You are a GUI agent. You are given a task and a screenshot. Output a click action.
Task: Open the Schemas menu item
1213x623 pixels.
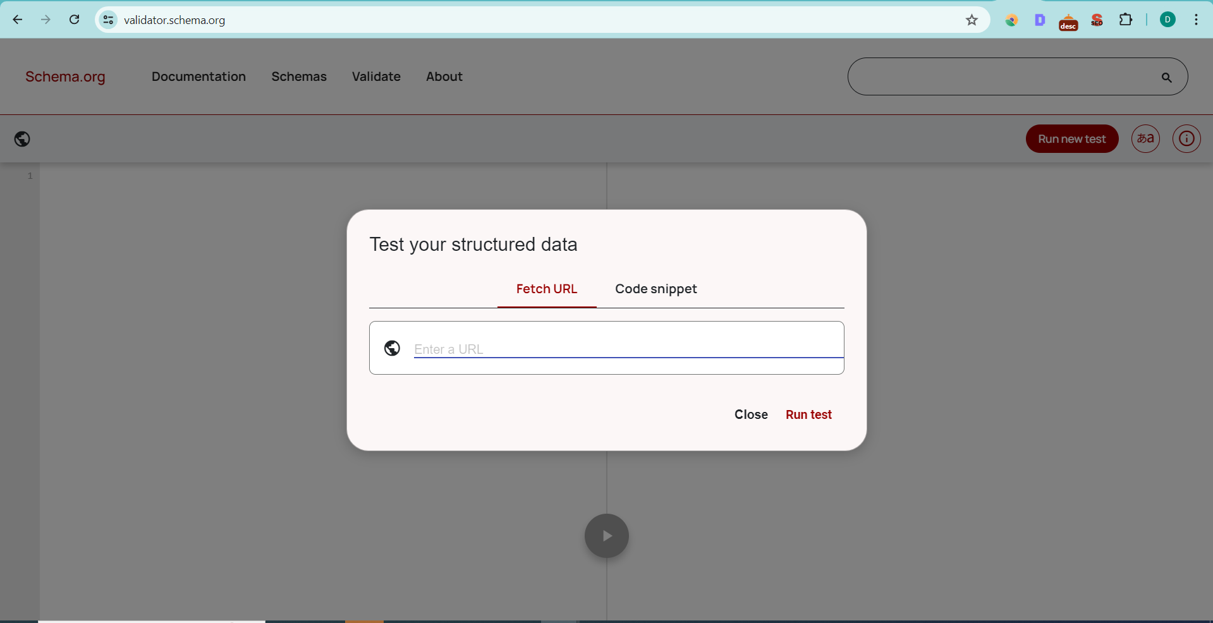click(x=299, y=76)
